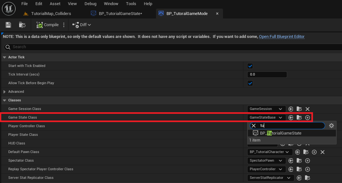Open the Edit menu
This screenshot has width=342, height=183.
tap(39, 4)
